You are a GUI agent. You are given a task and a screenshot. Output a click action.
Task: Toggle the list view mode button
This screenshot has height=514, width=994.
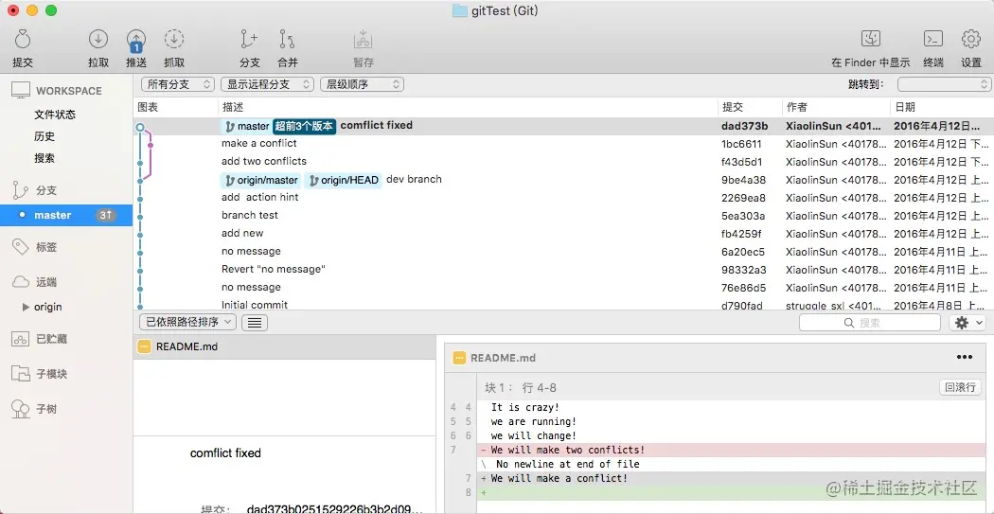point(255,323)
